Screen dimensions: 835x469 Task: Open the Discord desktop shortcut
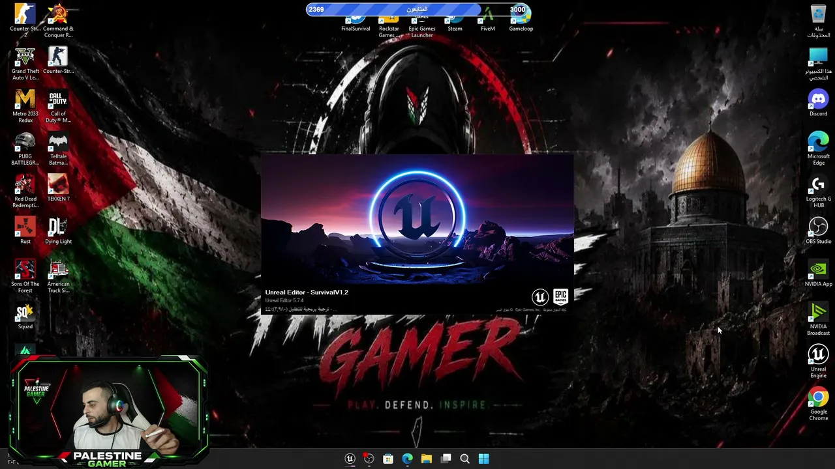818,103
